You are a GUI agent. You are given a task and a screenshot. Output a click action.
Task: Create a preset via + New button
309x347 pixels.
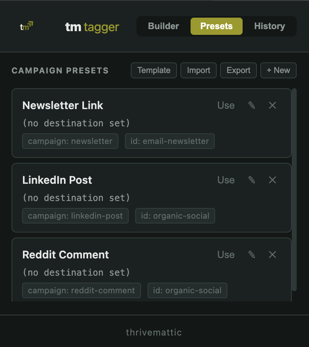278,70
